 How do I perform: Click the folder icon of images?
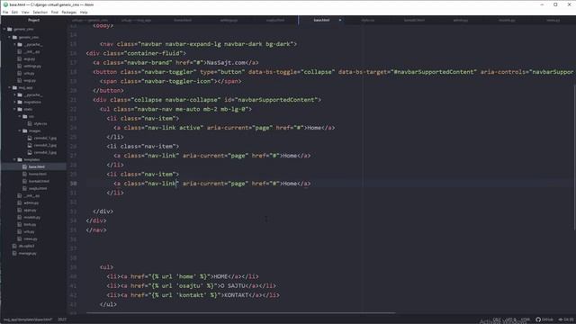click(25, 130)
